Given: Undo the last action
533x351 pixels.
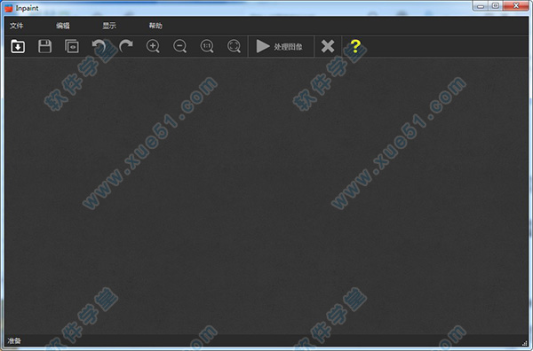Looking at the screenshot, I should click(99, 46).
